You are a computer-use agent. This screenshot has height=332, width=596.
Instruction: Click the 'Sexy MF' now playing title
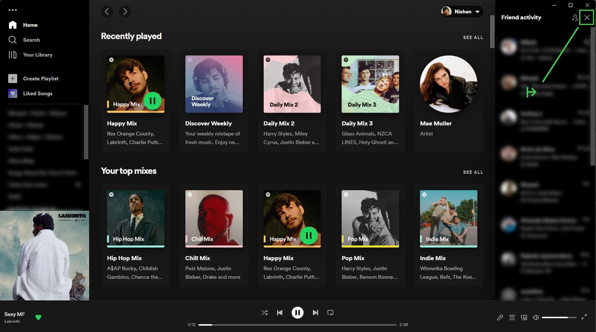coord(14,314)
